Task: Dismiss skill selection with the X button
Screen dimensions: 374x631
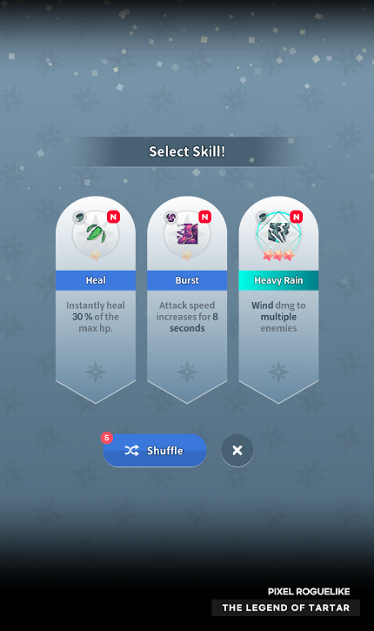Action: [x=237, y=450]
